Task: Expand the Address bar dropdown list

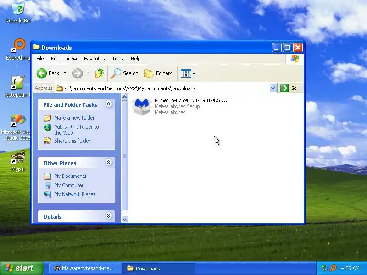Action: (273, 88)
